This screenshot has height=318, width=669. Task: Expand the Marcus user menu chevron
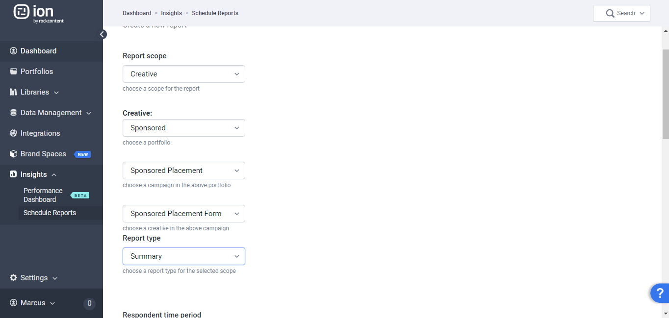(52, 303)
